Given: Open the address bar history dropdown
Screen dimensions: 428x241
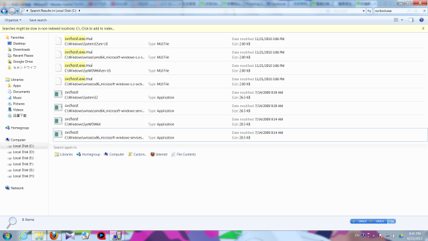Looking at the screenshot, I should click(364, 11).
